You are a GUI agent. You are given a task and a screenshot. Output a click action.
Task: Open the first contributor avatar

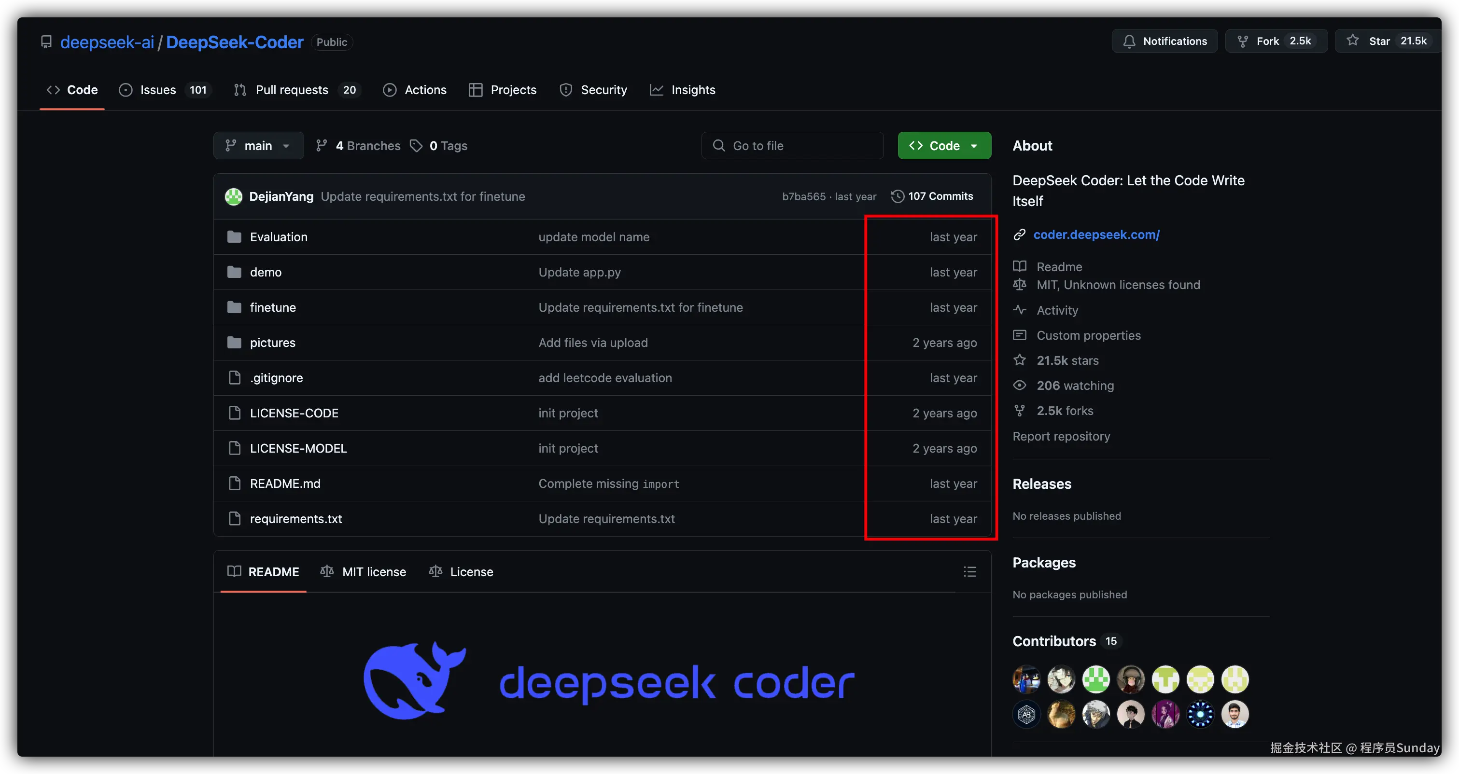click(1026, 679)
